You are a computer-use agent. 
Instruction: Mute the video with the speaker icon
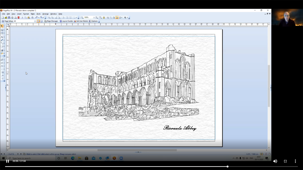[x=275, y=161]
